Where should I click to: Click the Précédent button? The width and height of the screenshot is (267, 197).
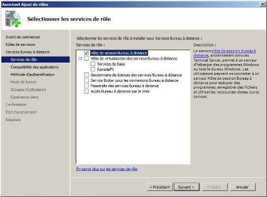(160, 187)
